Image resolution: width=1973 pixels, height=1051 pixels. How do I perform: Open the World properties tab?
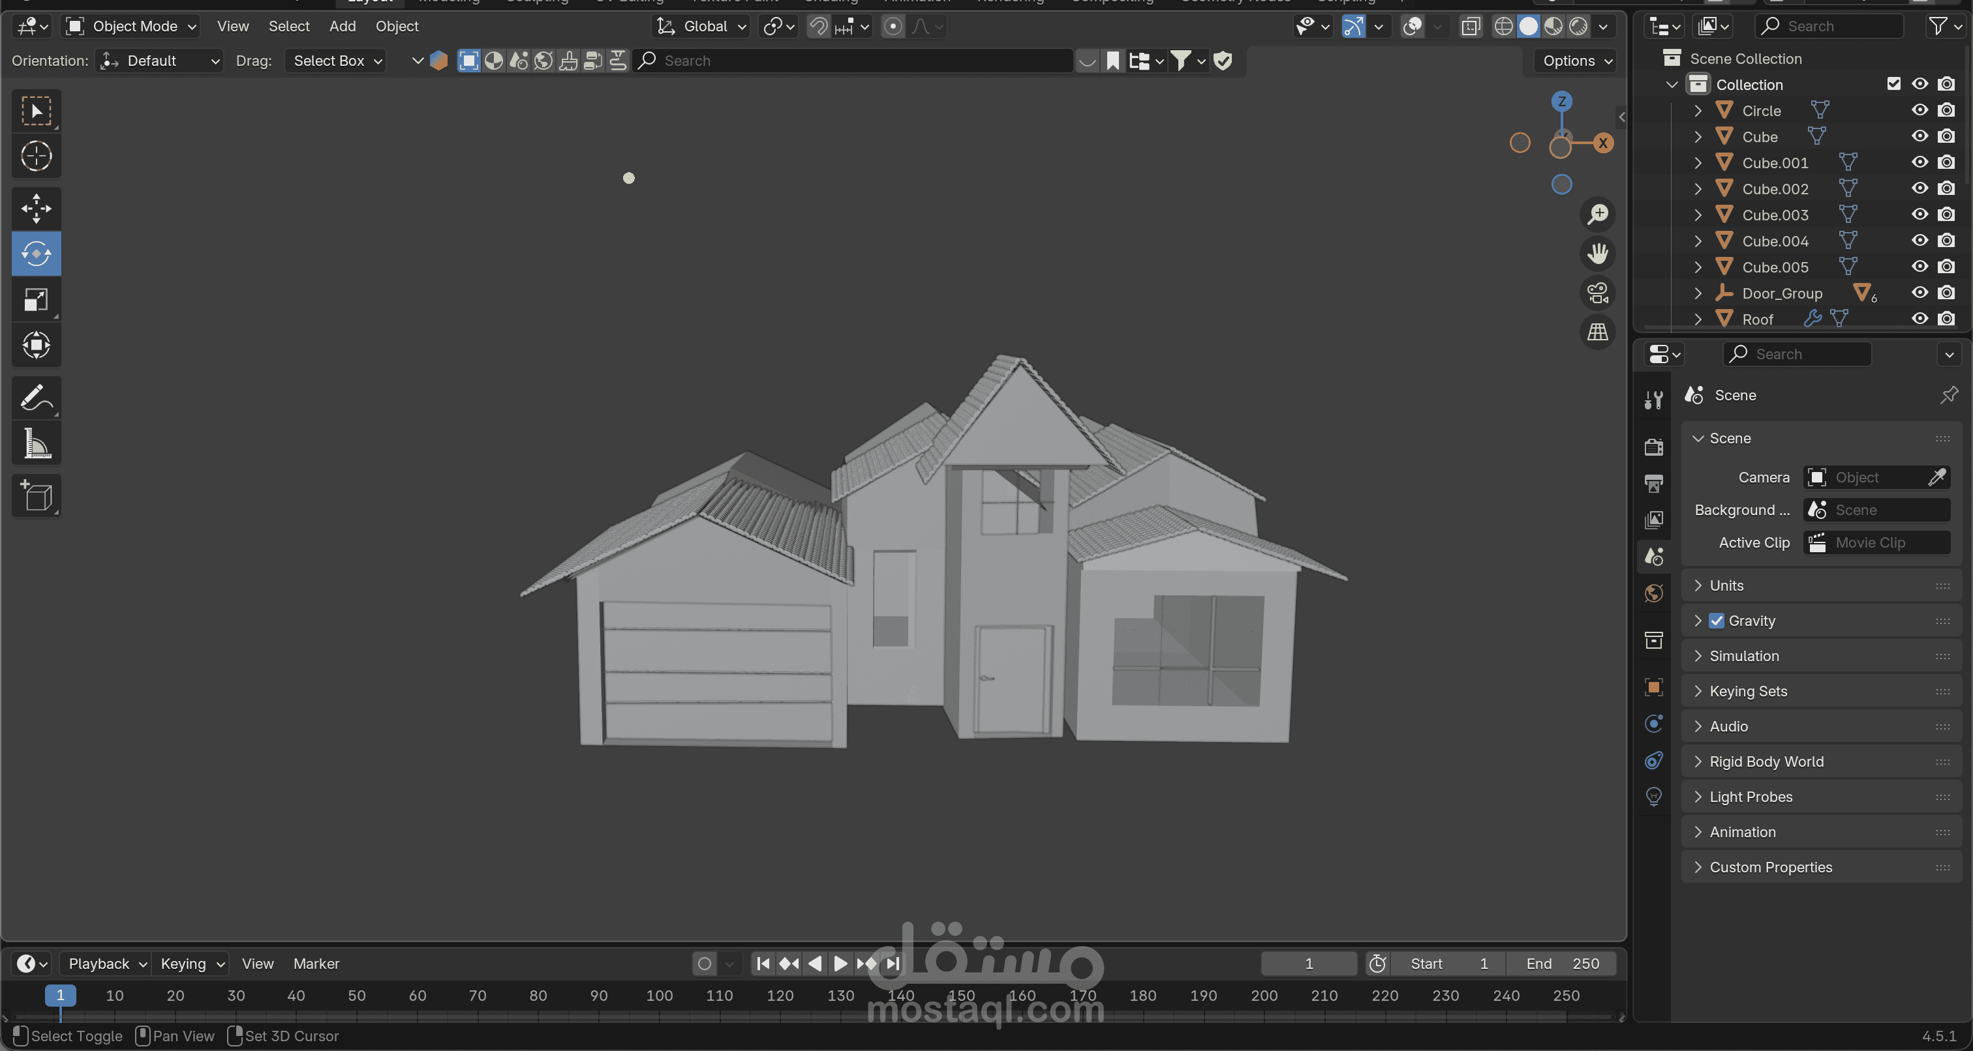click(1653, 593)
